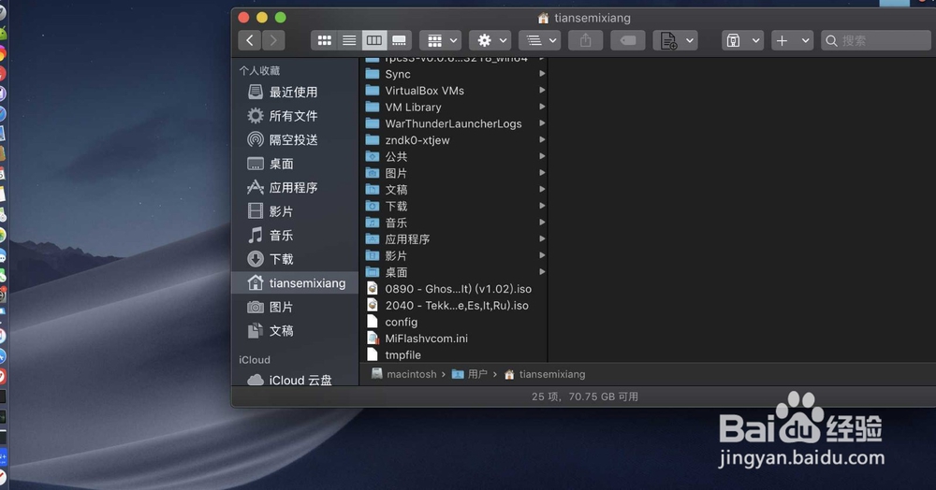
Task: Select the WarThunderLauncherLogs folder
Action: [x=454, y=123]
